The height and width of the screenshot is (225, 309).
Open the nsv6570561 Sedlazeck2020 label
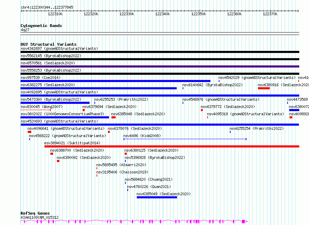tap(48, 63)
